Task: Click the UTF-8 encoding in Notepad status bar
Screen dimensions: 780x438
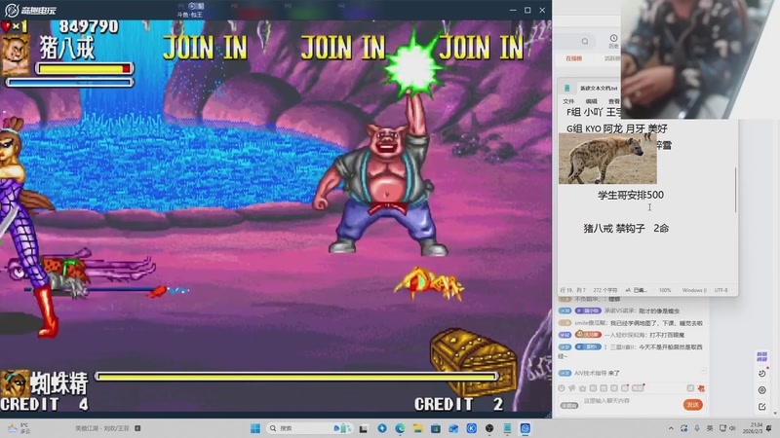Action: tap(721, 290)
